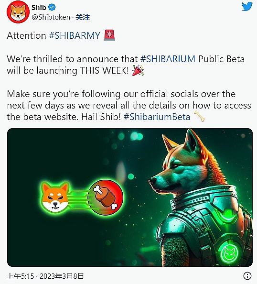Image resolution: width=257 pixels, height=284 pixels.
Task: Open the tweet info circle icon
Action: pos(247,276)
